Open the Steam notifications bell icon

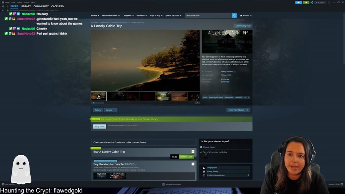tap(306, 2)
